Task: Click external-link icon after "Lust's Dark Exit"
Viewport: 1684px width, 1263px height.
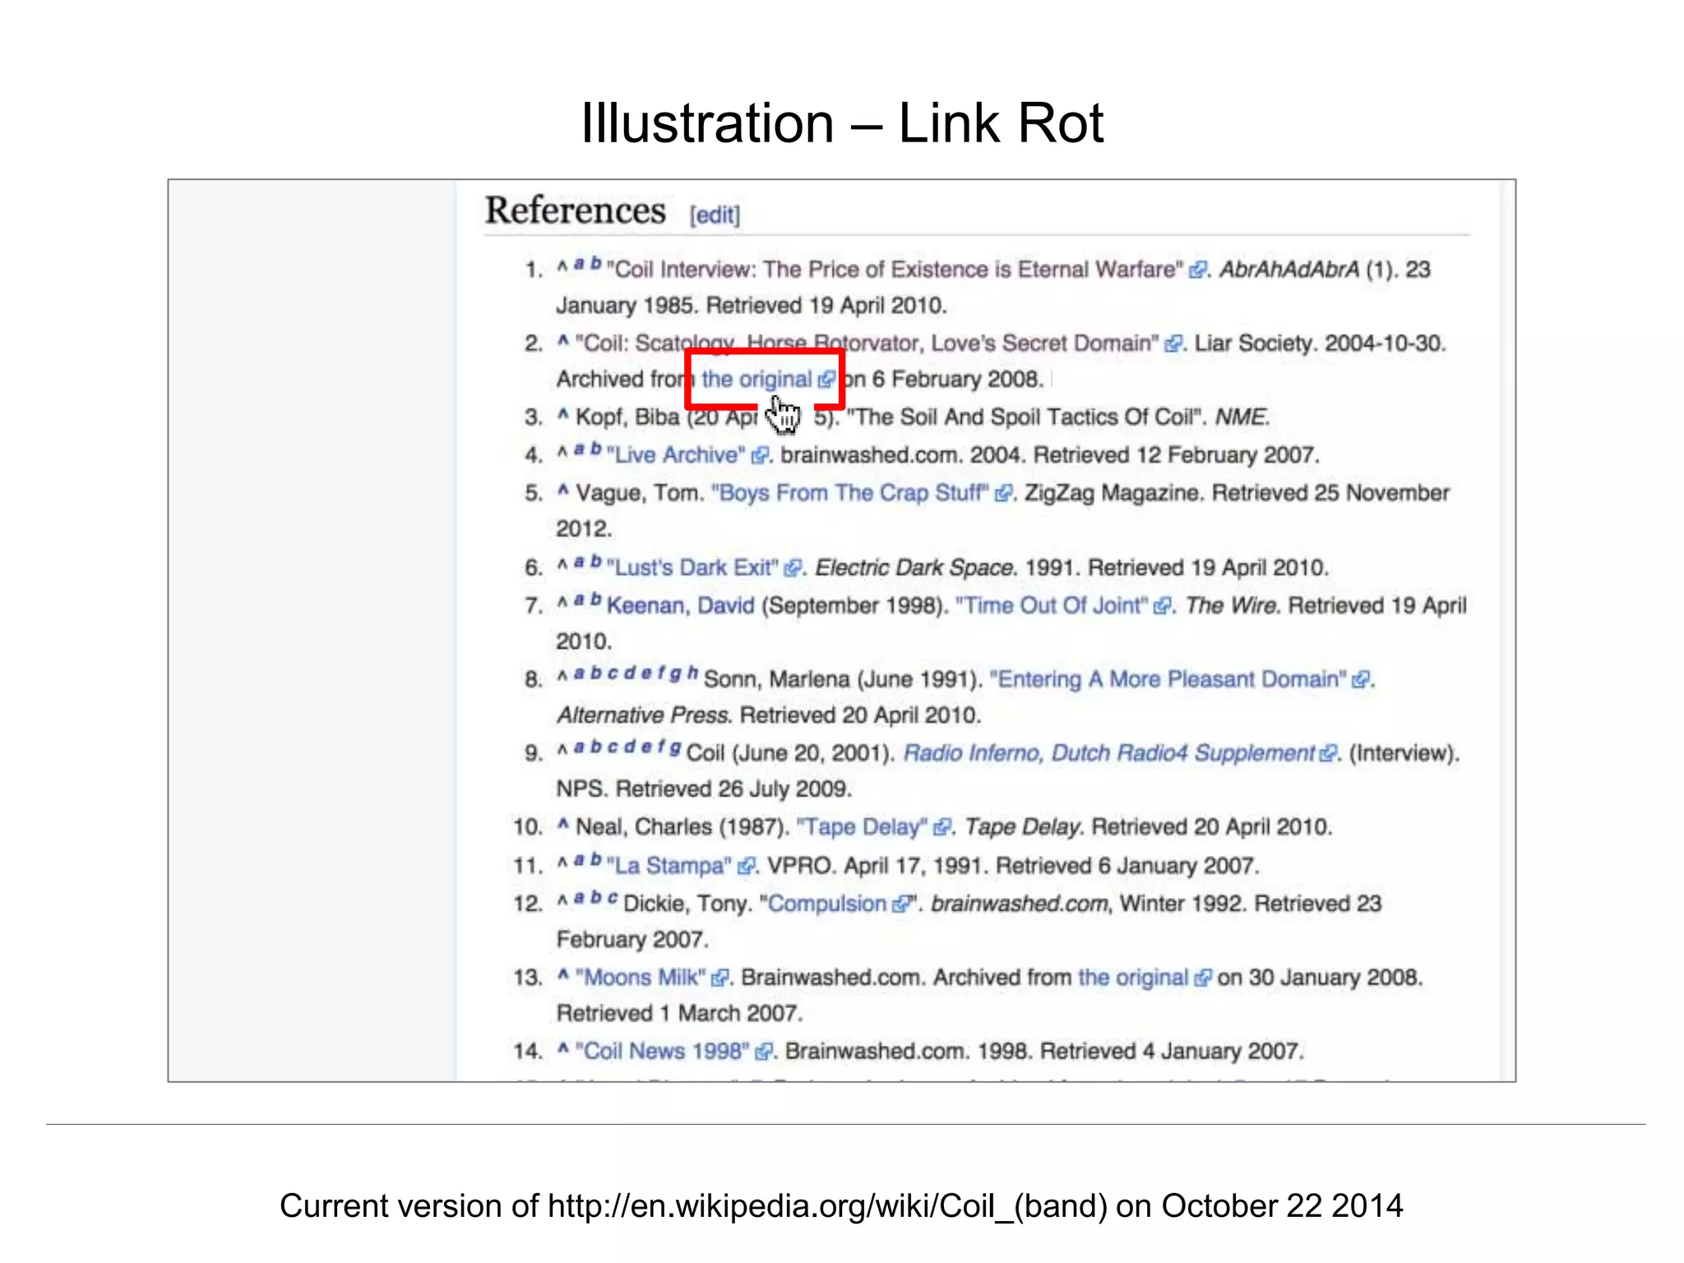Action: [x=793, y=567]
